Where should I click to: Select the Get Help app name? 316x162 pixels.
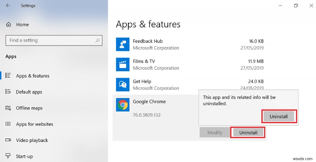click(x=142, y=82)
